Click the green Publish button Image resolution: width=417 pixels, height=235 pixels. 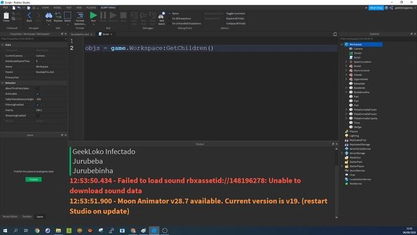[x=33, y=180]
